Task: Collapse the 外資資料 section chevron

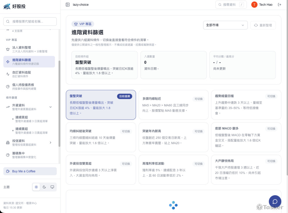Action: click(51, 107)
